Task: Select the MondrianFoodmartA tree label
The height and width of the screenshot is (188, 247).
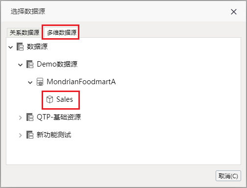Action: (81, 82)
